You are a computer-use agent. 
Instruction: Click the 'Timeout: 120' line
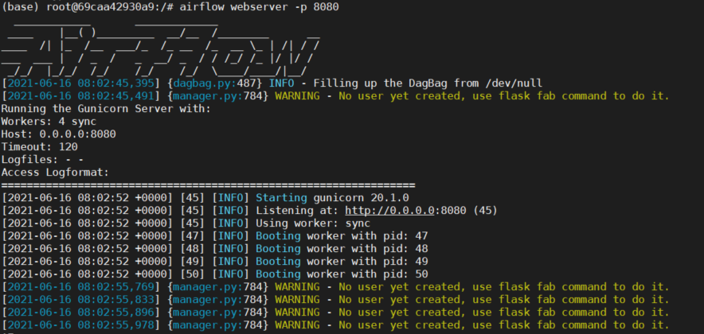click(x=40, y=147)
